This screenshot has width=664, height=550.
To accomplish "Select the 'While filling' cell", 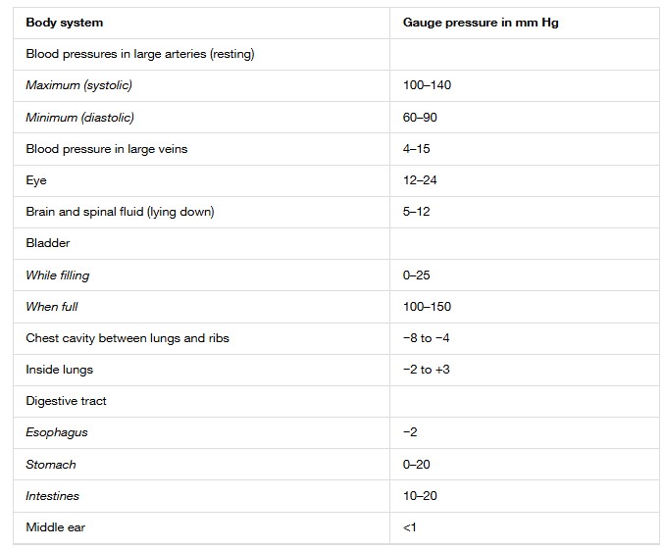I will point(58,275).
